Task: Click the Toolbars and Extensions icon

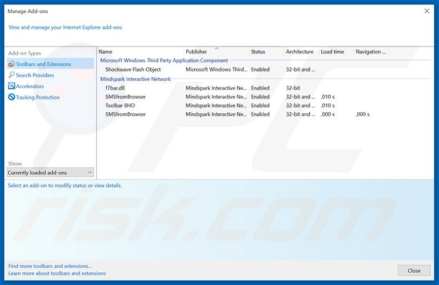Action: (12, 64)
